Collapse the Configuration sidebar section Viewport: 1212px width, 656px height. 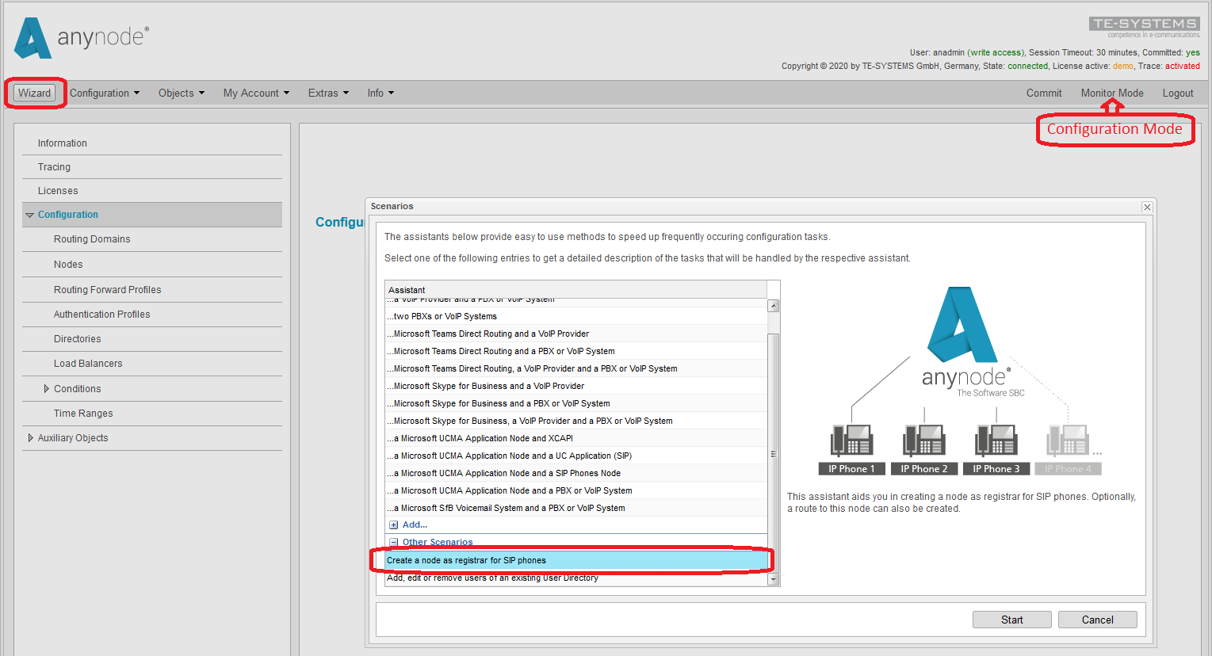click(30, 215)
